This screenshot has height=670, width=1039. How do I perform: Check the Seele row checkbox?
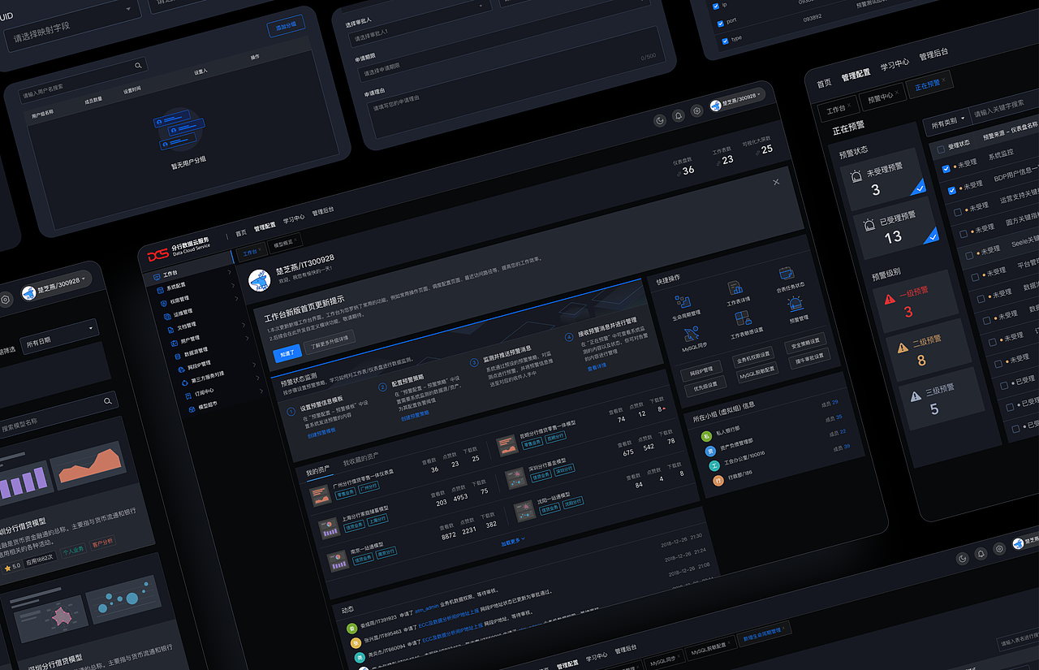pos(969,255)
